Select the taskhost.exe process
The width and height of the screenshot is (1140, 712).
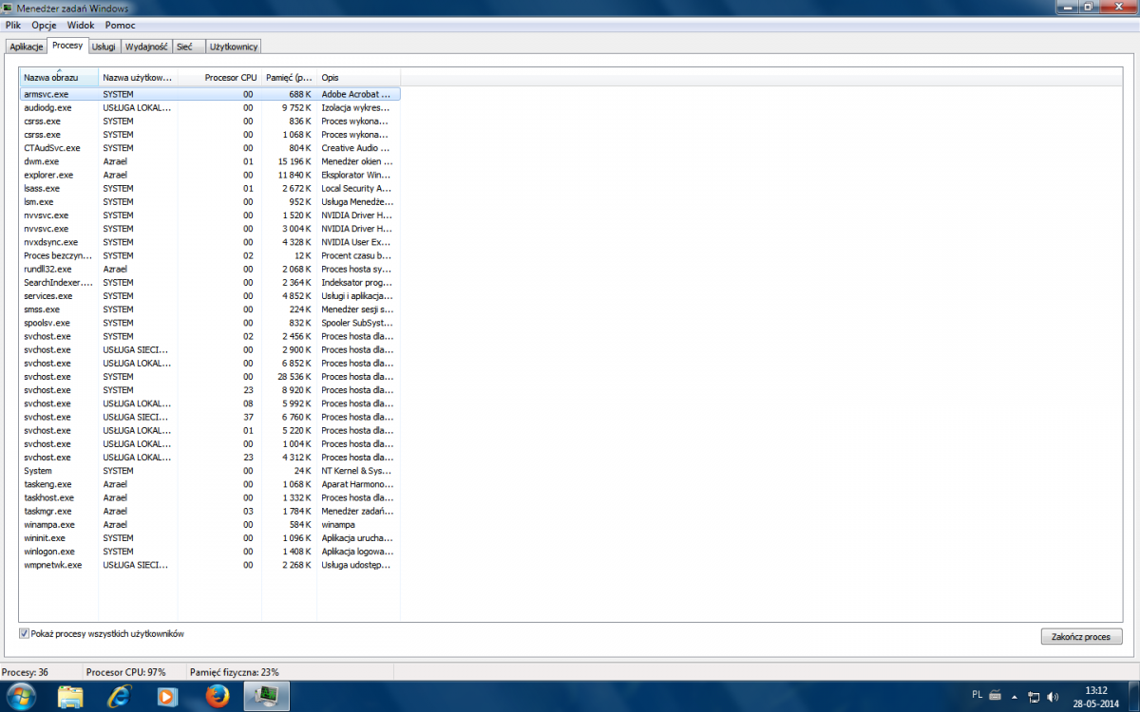click(x=210, y=497)
